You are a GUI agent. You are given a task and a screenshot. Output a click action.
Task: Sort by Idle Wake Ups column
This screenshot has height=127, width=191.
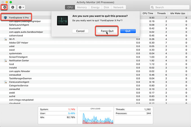178,13
